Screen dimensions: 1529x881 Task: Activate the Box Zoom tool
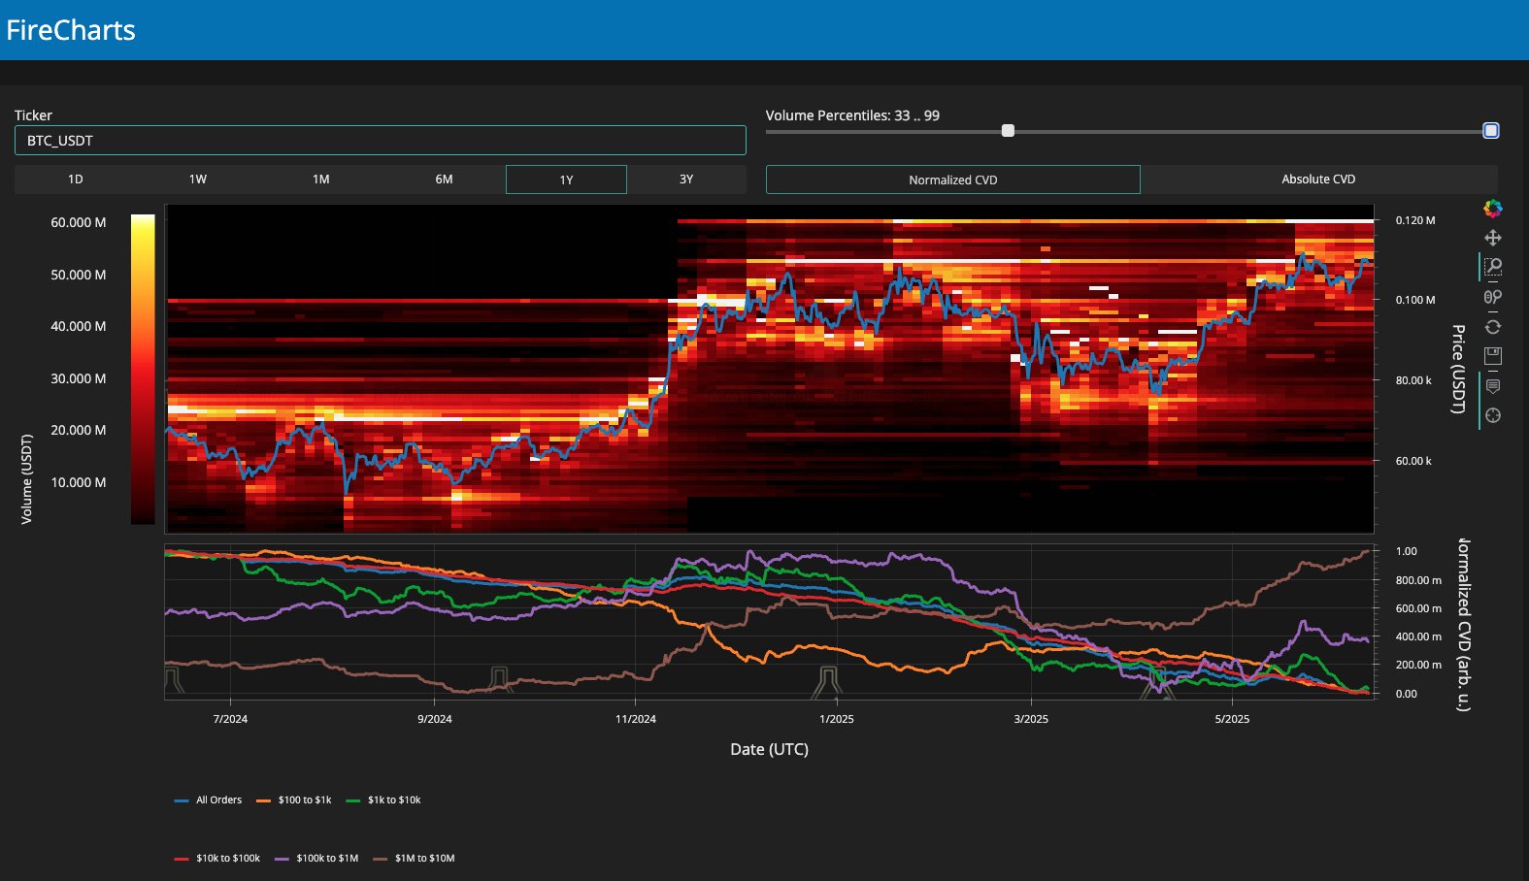tap(1493, 267)
